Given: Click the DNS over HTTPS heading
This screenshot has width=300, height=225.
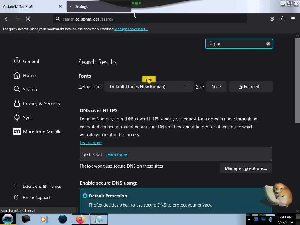Looking at the screenshot, I should pyautogui.click(x=98, y=110).
